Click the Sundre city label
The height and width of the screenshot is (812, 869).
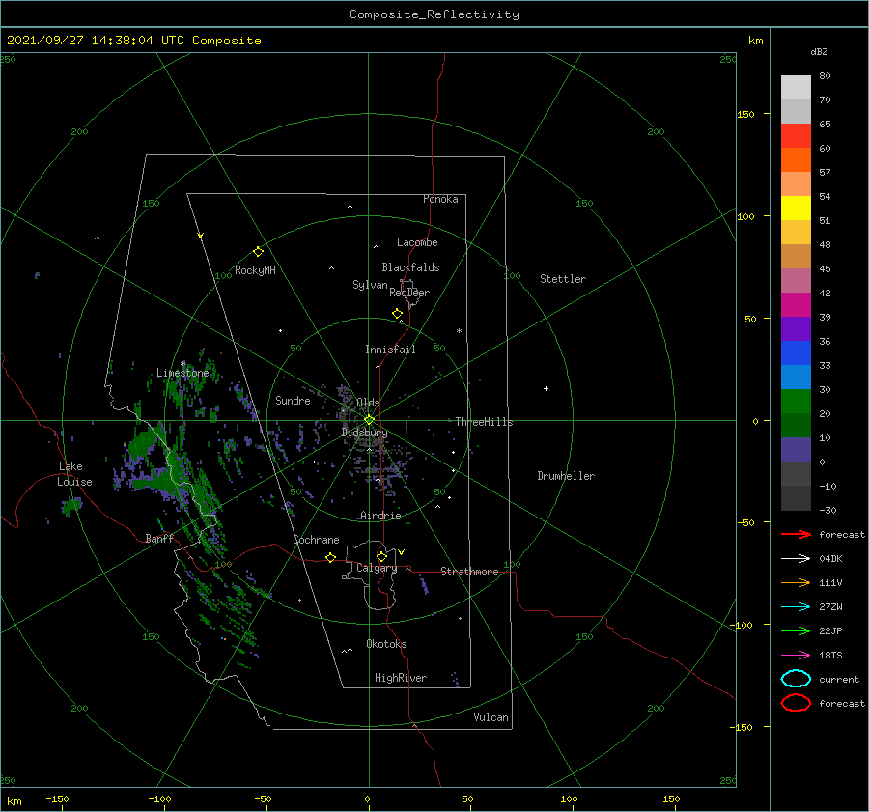[293, 401]
